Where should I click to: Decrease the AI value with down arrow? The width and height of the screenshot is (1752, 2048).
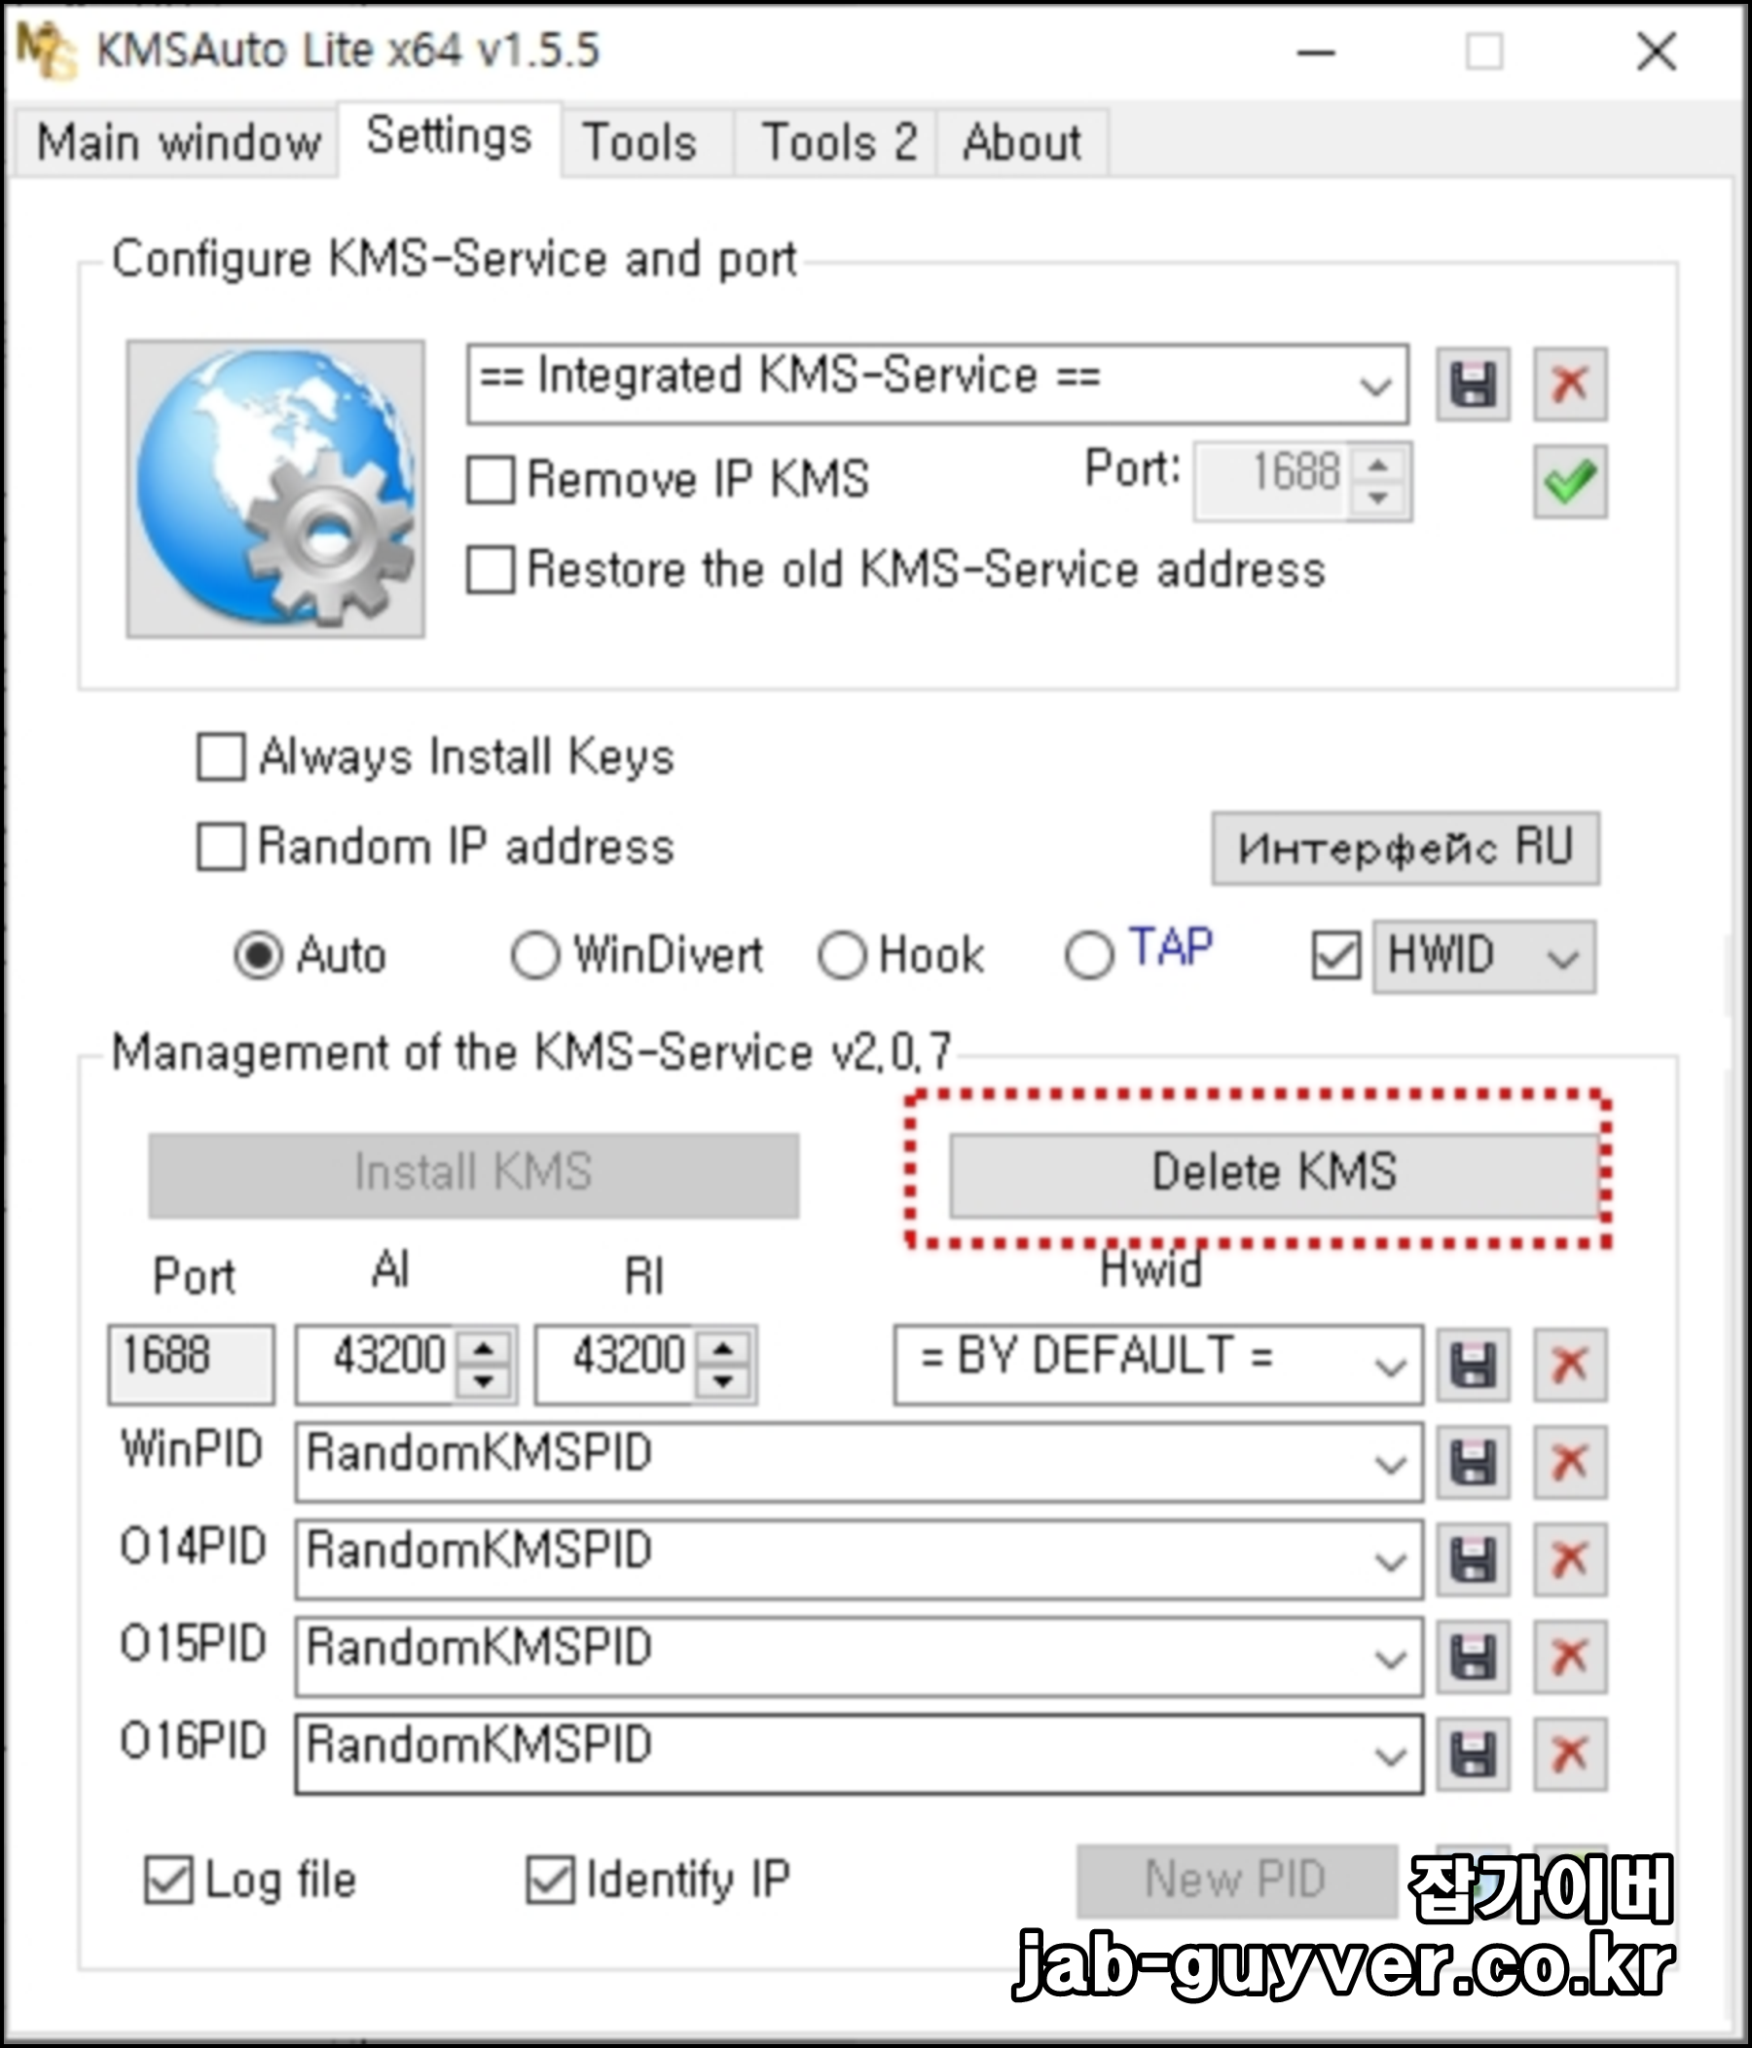484,1382
